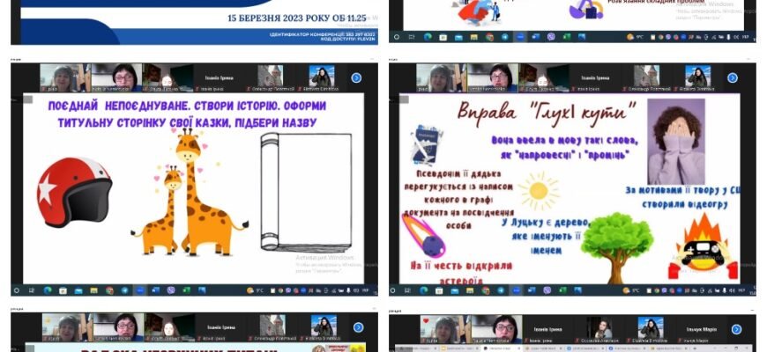Select snowy-photo participant tile in "Глухі кути" screenshot

pos(697,77)
